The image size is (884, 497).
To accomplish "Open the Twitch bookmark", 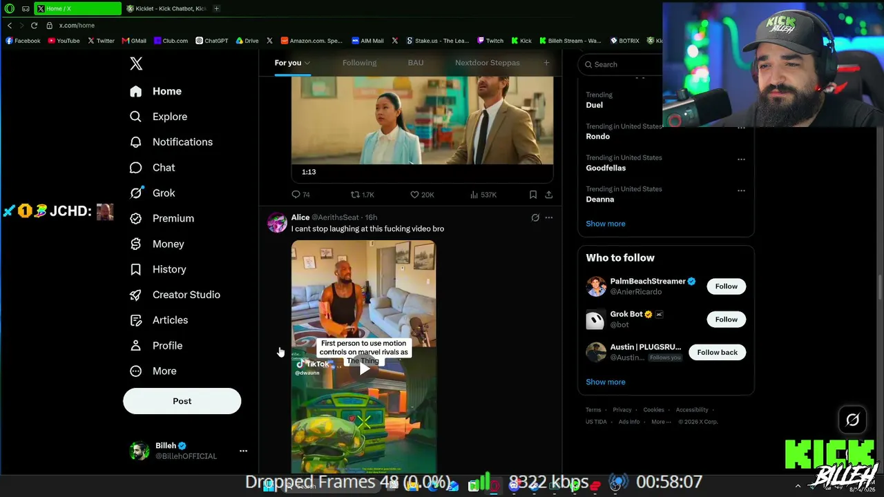I will 490,41.
